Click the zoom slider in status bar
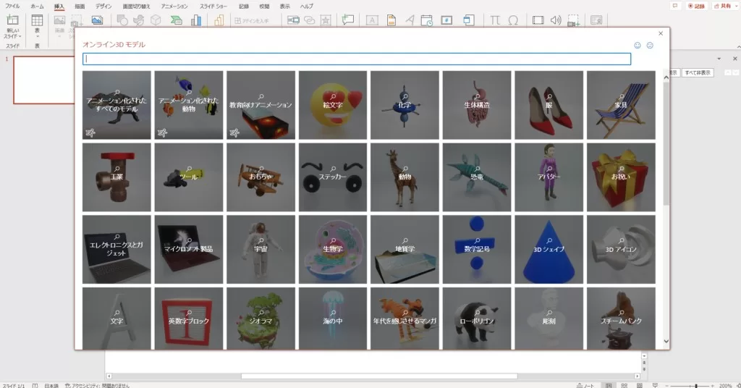This screenshot has height=388, width=741. pyautogui.click(x=696, y=386)
